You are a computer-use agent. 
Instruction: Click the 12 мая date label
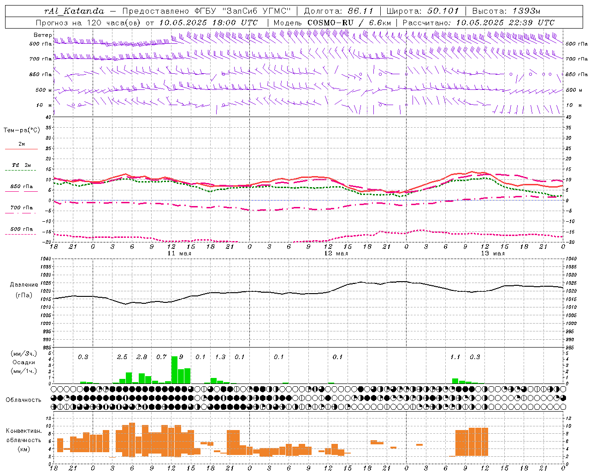coord(336,254)
